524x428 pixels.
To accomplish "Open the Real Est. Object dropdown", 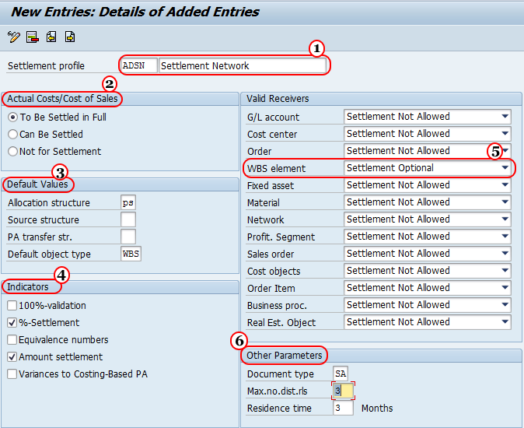I will coord(505,322).
